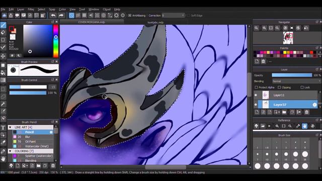Image resolution: width=322 pixels, height=181 pixels.
Task: Close reference image with X icon
Action: click(269, 126)
